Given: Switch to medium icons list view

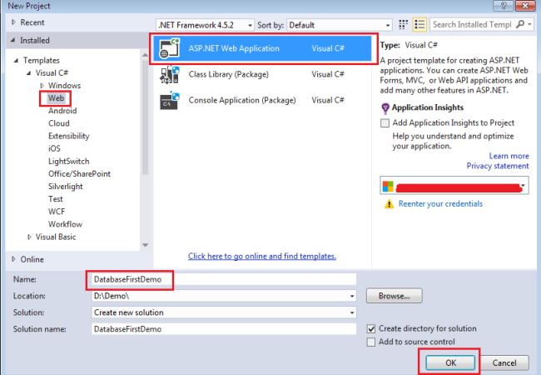Looking at the screenshot, I should (419, 25).
